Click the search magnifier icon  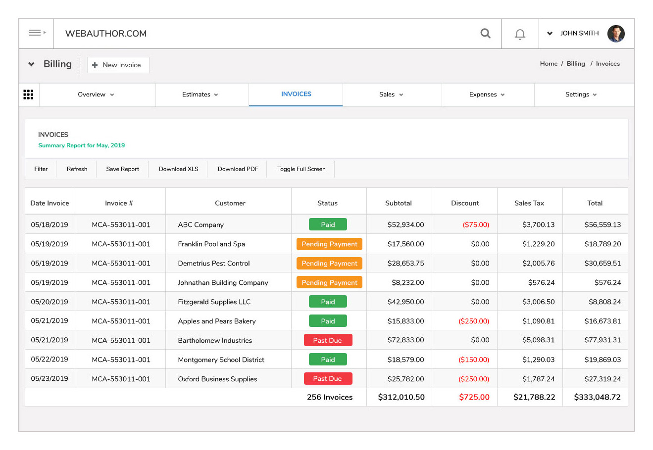486,33
